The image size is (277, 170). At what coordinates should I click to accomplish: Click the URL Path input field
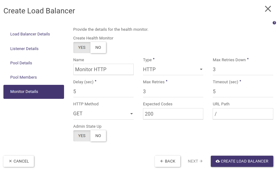243,114
